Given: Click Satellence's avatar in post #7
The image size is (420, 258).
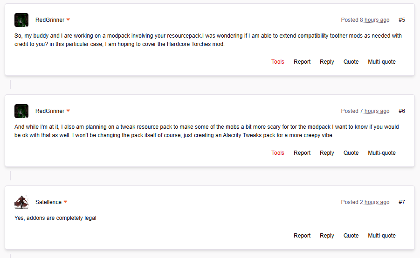Looking at the screenshot, I should coord(21,202).
